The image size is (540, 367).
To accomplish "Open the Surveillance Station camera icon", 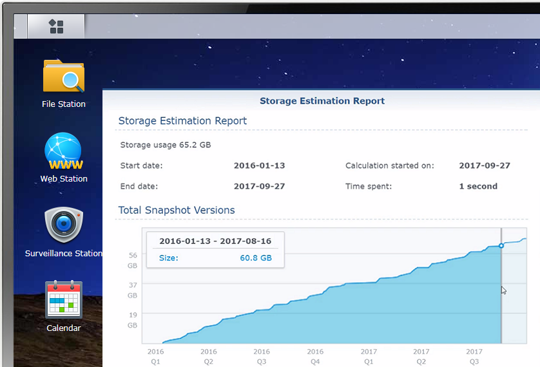I will pyautogui.click(x=63, y=225).
